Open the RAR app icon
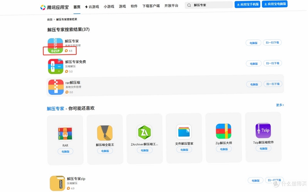The height and width of the screenshot is (192, 308). coord(65,134)
